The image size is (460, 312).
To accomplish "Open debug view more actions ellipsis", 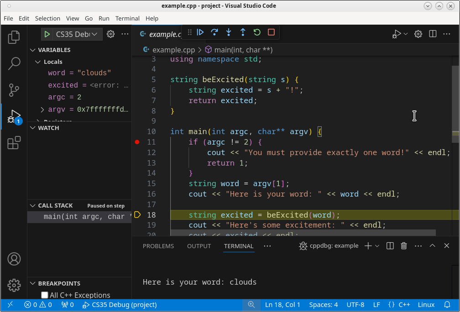I will (125, 34).
